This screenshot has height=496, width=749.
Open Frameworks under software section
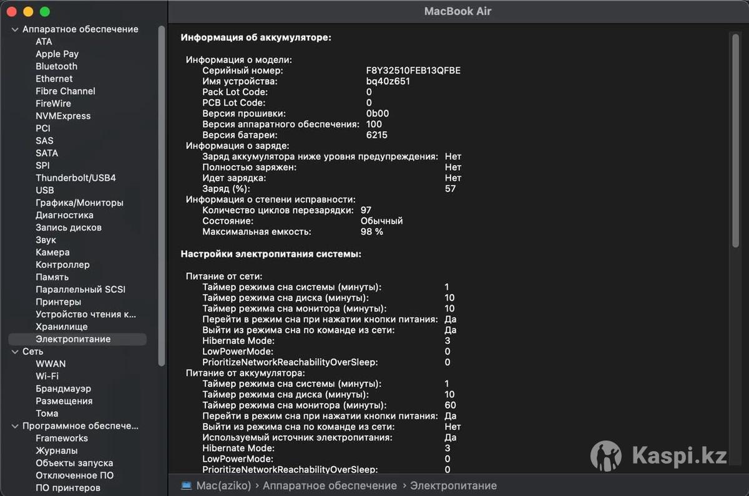[x=62, y=438]
